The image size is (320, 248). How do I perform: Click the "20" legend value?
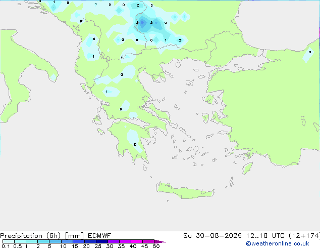click(x=86, y=246)
